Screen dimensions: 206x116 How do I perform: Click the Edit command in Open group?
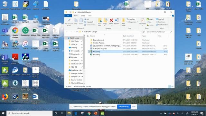[x=149, y=22]
